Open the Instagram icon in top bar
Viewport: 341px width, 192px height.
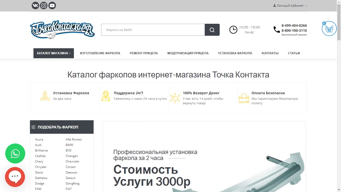pos(44,5)
